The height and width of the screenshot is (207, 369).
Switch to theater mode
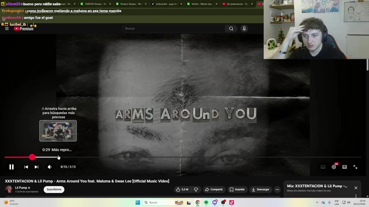[x=344, y=167]
